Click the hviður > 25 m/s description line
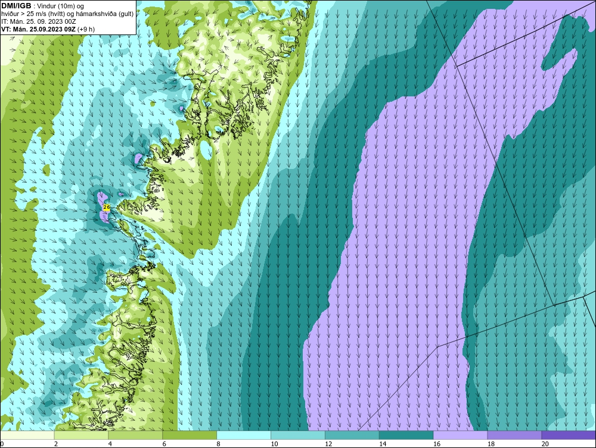 point(67,14)
